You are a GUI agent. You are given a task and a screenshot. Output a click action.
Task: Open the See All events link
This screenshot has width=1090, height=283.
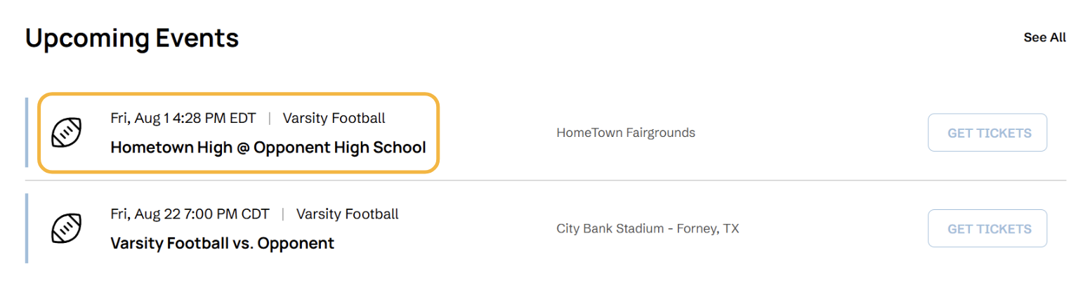tap(1044, 38)
